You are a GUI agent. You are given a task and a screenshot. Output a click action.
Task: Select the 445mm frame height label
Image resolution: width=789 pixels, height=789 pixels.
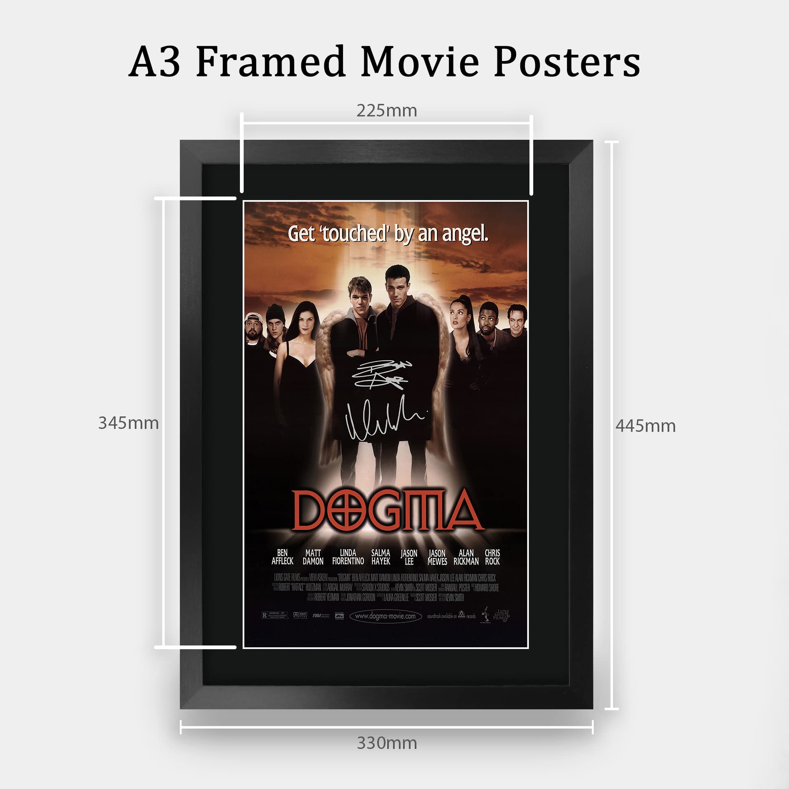(x=645, y=426)
